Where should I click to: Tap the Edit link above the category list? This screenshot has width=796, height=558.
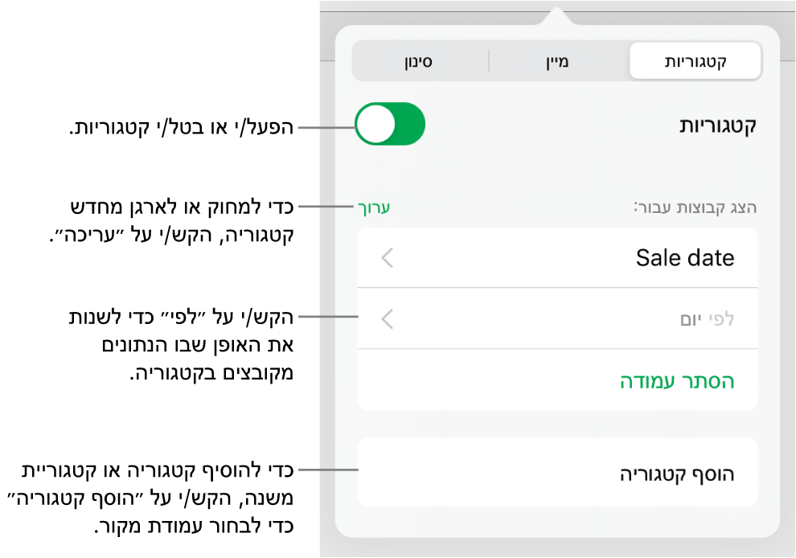coord(373,207)
